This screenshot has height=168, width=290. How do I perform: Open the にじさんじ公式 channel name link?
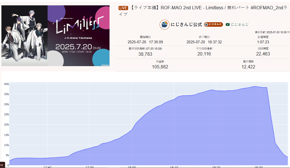[186, 24]
